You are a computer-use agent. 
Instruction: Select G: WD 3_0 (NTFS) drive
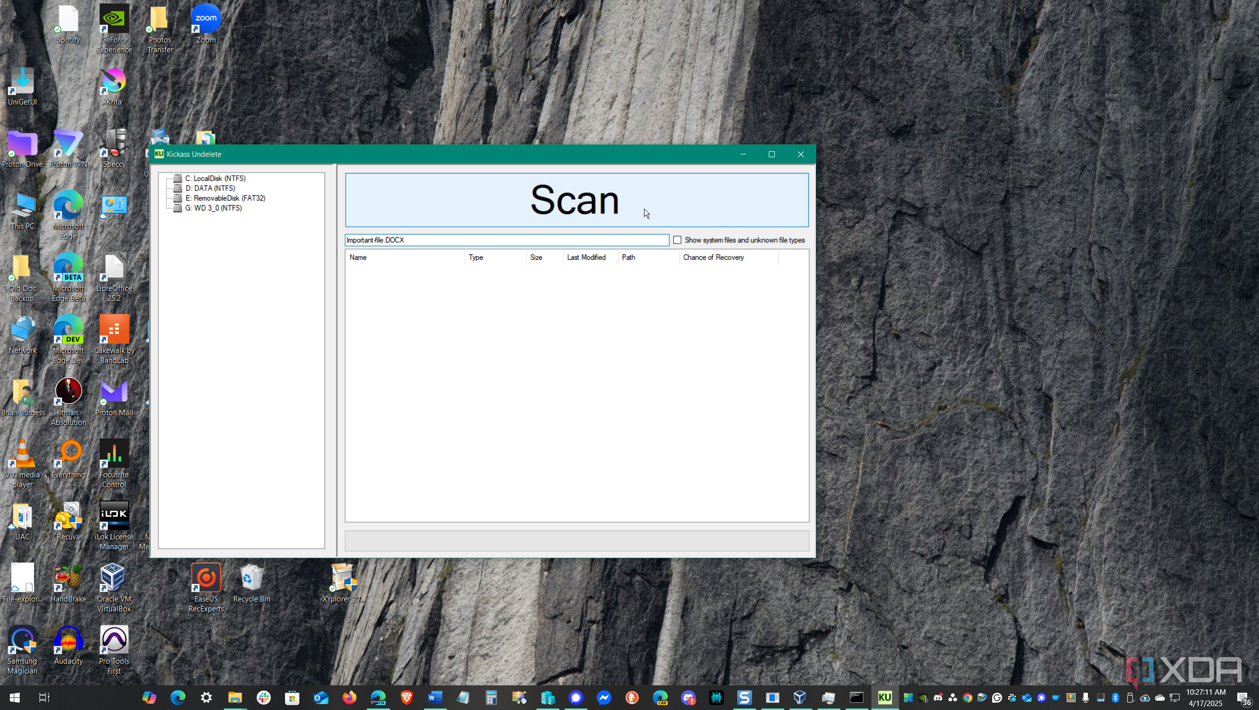(x=213, y=208)
